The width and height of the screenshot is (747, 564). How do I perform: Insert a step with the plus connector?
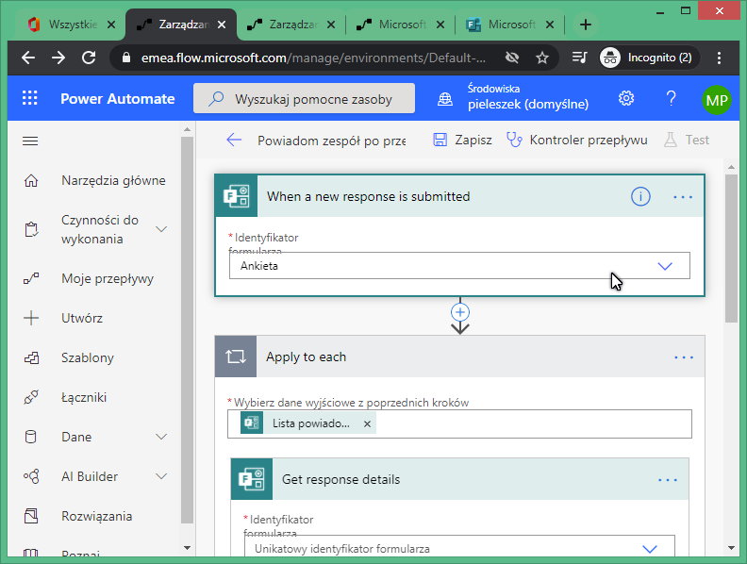click(x=460, y=311)
